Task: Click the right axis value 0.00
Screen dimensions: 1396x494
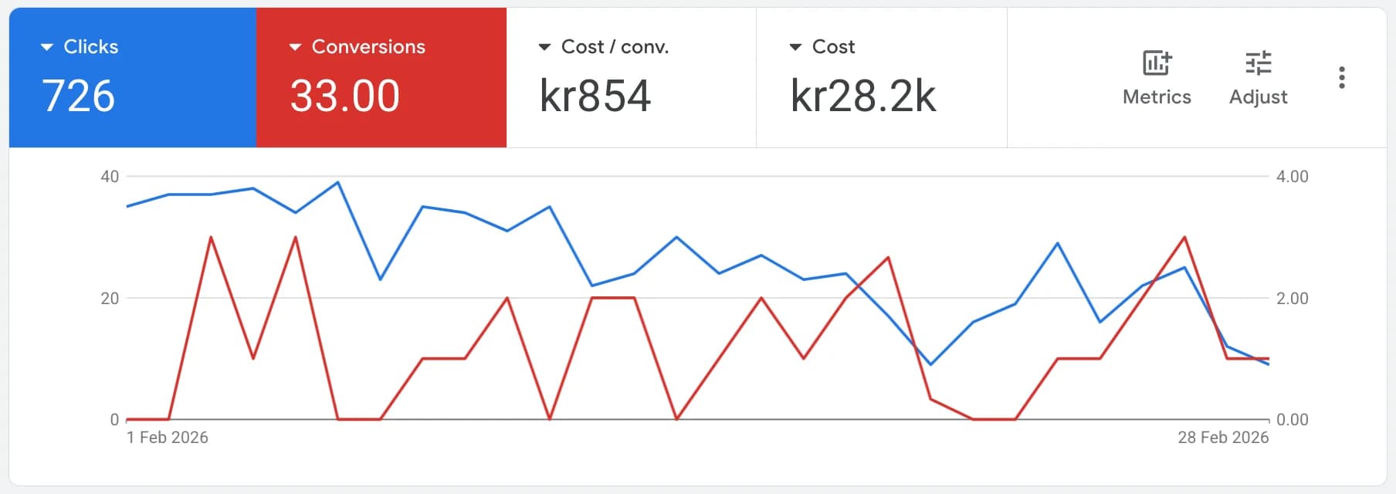Action: click(x=1293, y=420)
